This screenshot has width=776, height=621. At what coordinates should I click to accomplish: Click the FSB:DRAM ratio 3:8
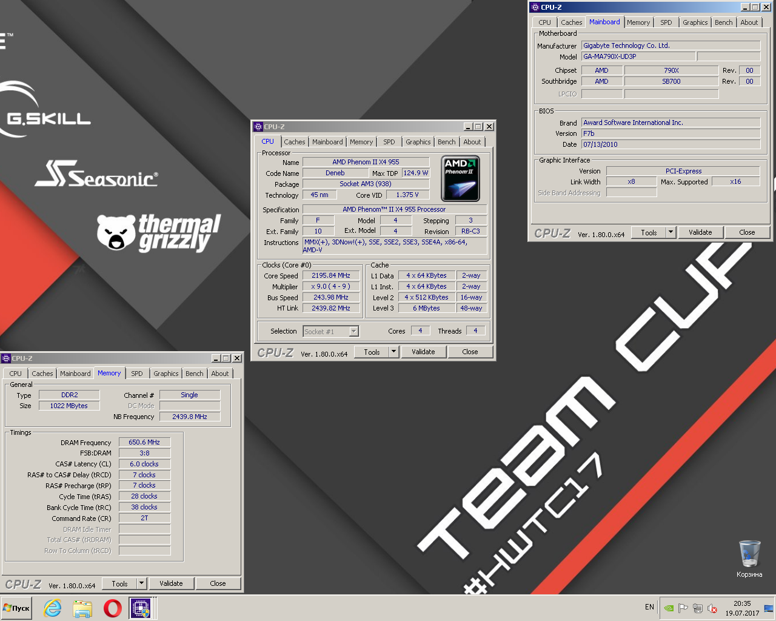click(144, 453)
